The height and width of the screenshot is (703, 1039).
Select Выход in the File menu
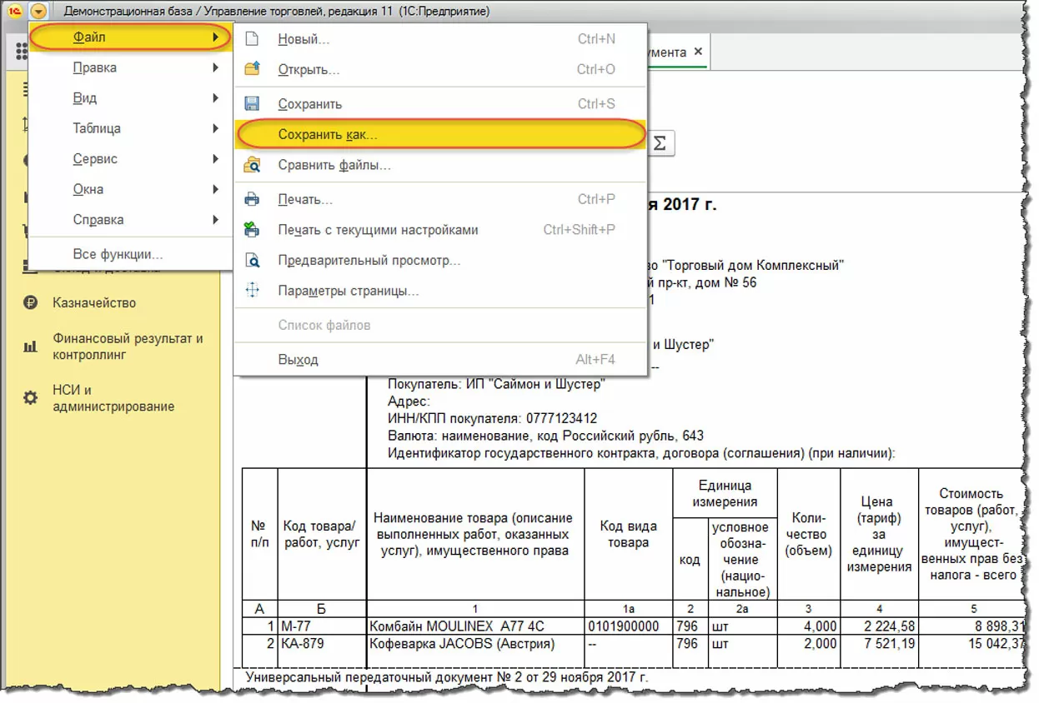click(x=298, y=360)
